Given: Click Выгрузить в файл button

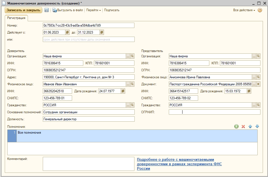Looking at the screenshot, I should (68, 10).
